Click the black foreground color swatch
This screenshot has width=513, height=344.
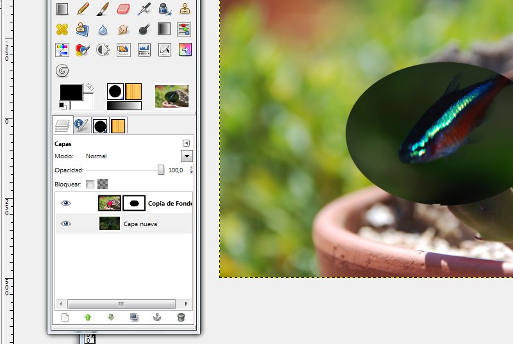tap(71, 92)
